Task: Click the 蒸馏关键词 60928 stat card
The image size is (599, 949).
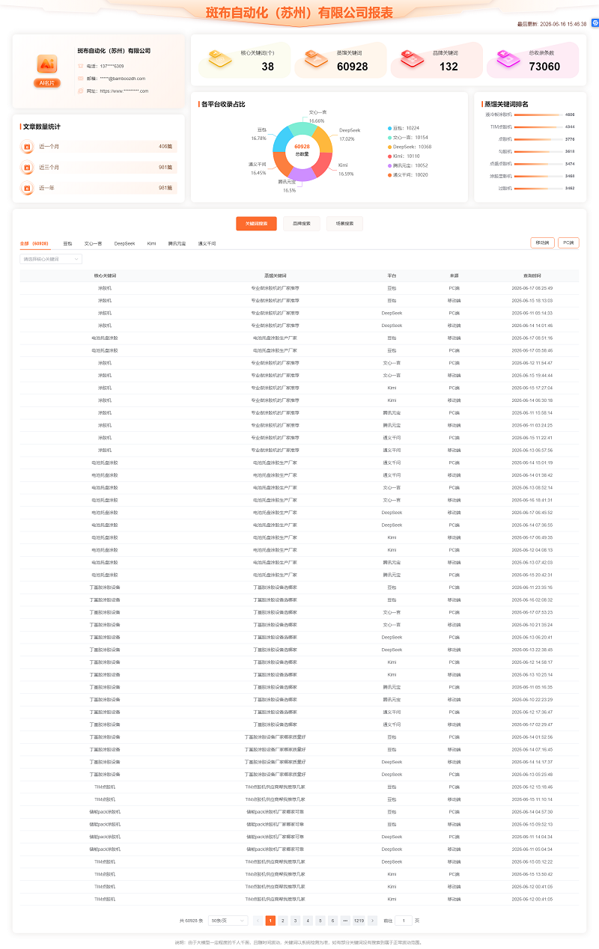Action: pos(341,60)
